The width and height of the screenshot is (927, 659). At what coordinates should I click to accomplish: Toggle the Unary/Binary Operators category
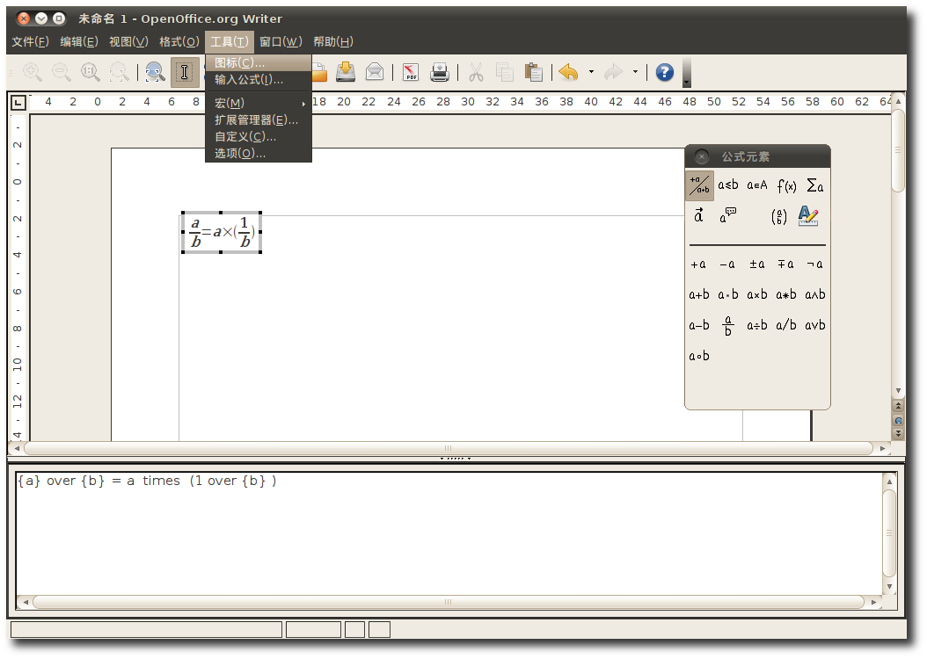tap(699, 185)
